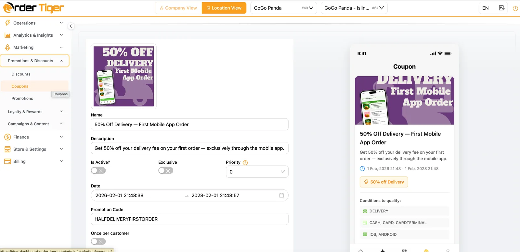Click the car icon beside DELIVERY condition
Image resolution: width=520 pixels, height=252 pixels.
tap(365, 211)
